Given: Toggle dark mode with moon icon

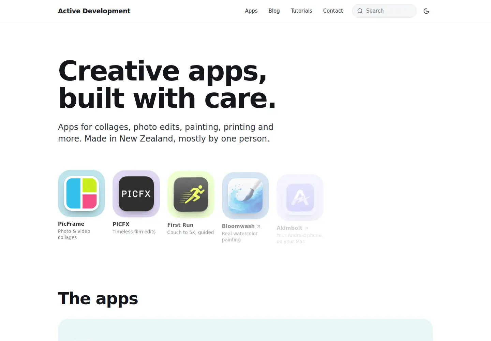Looking at the screenshot, I should tap(426, 11).
